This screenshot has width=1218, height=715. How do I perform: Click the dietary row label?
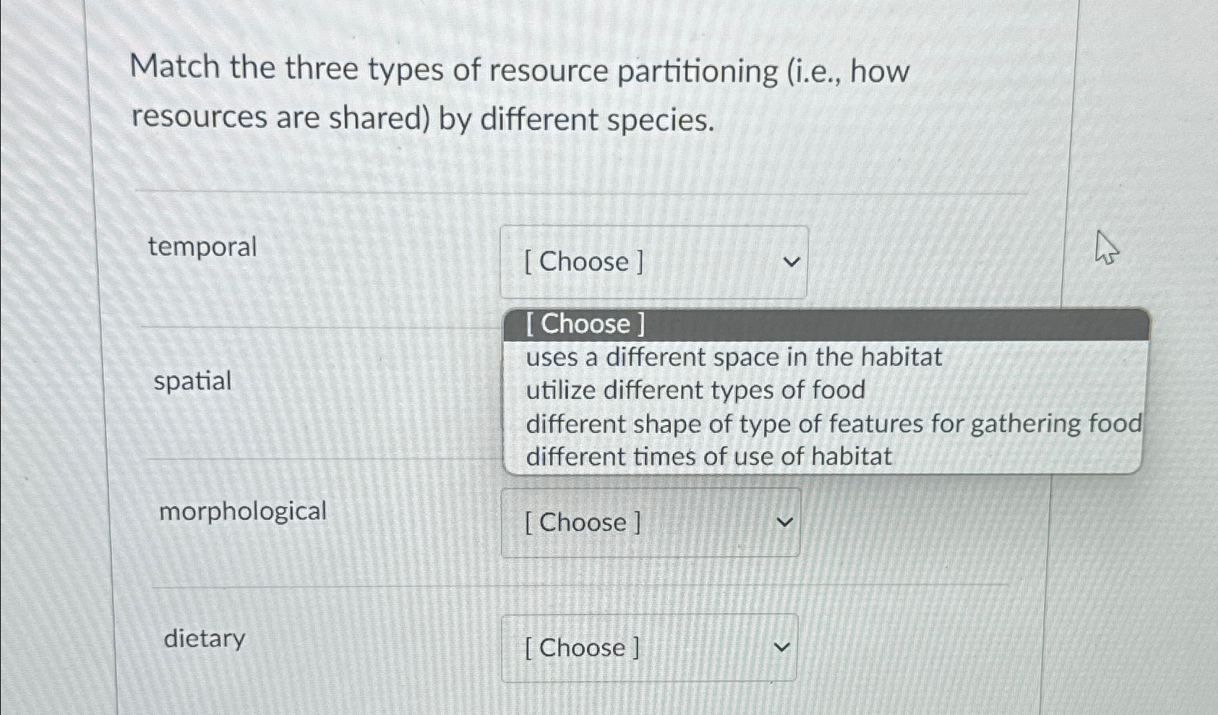[204, 638]
